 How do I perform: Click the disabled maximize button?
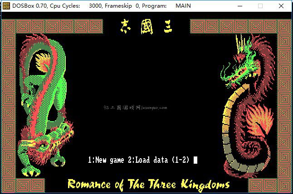[x=260, y=6]
